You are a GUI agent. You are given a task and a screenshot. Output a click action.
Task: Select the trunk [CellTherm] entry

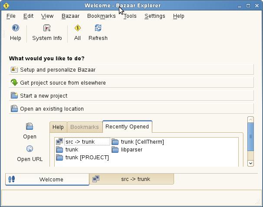142,142
